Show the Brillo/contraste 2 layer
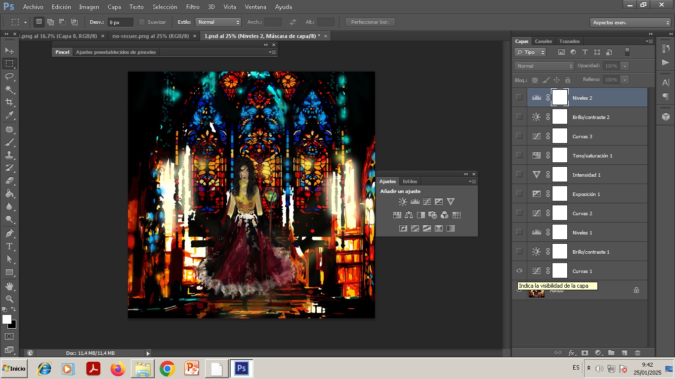This screenshot has height=379, width=675. [x=519, y=116]
